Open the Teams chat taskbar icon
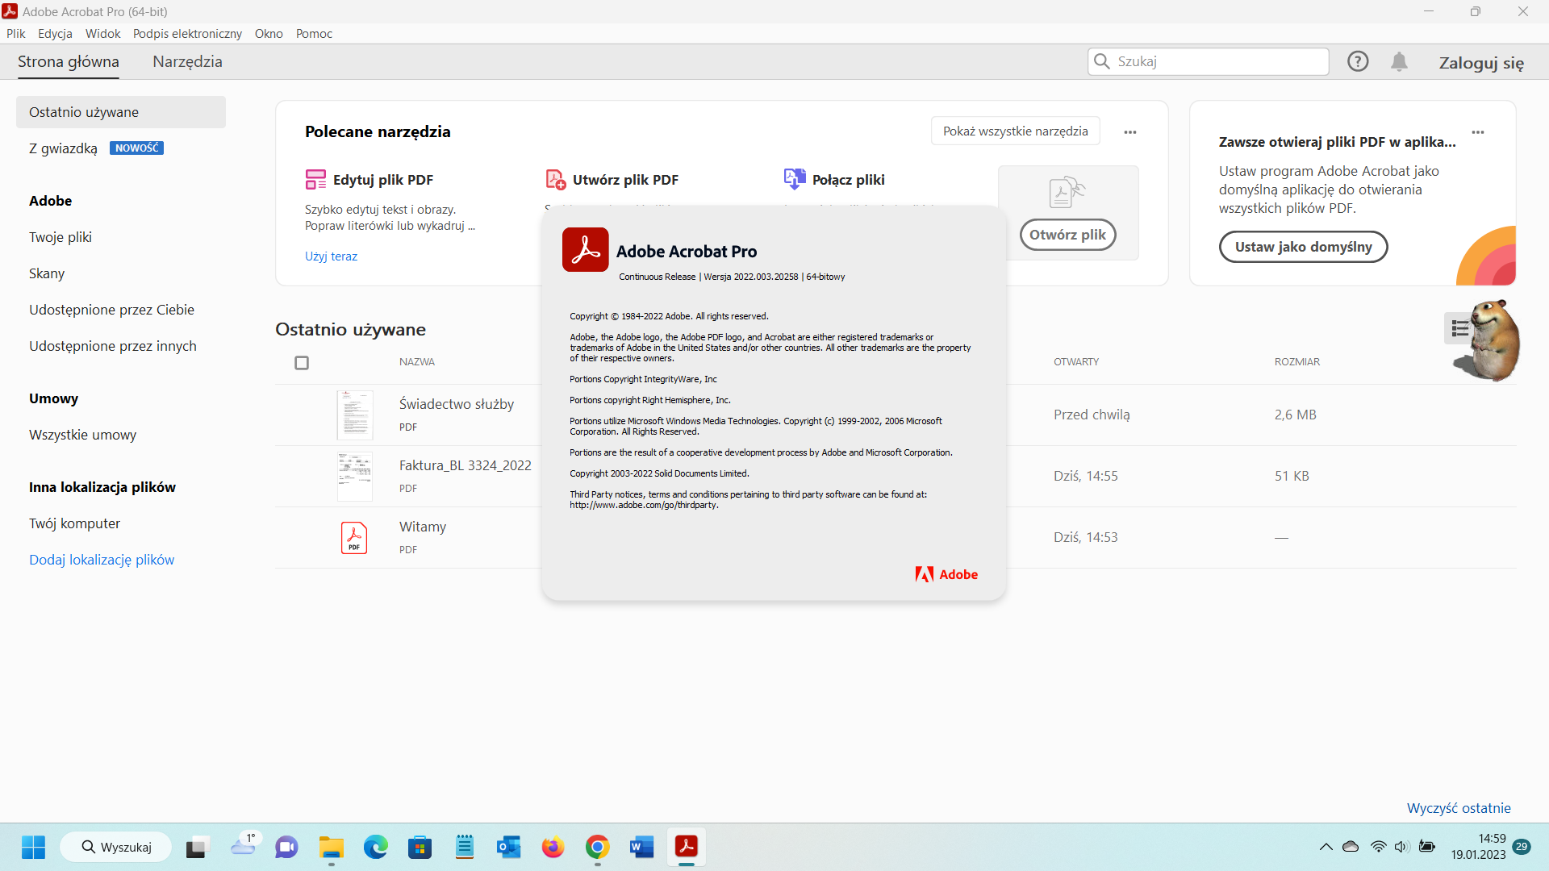Viewport: 1549px width, 871px height. (x=286, y=848)
